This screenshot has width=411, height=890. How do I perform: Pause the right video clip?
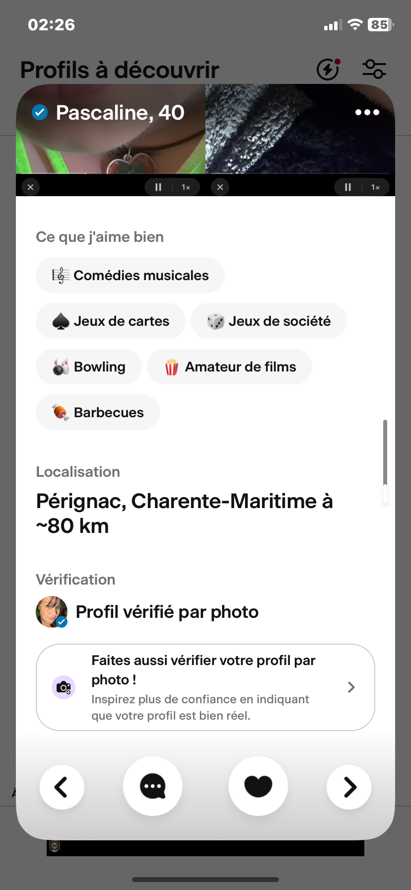pos(348,187)
